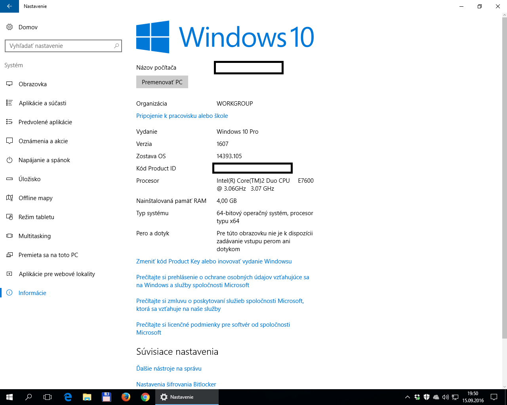Open OneDrive cloud tray icon
Screen dimensions: 507x405
coord(436,397)
